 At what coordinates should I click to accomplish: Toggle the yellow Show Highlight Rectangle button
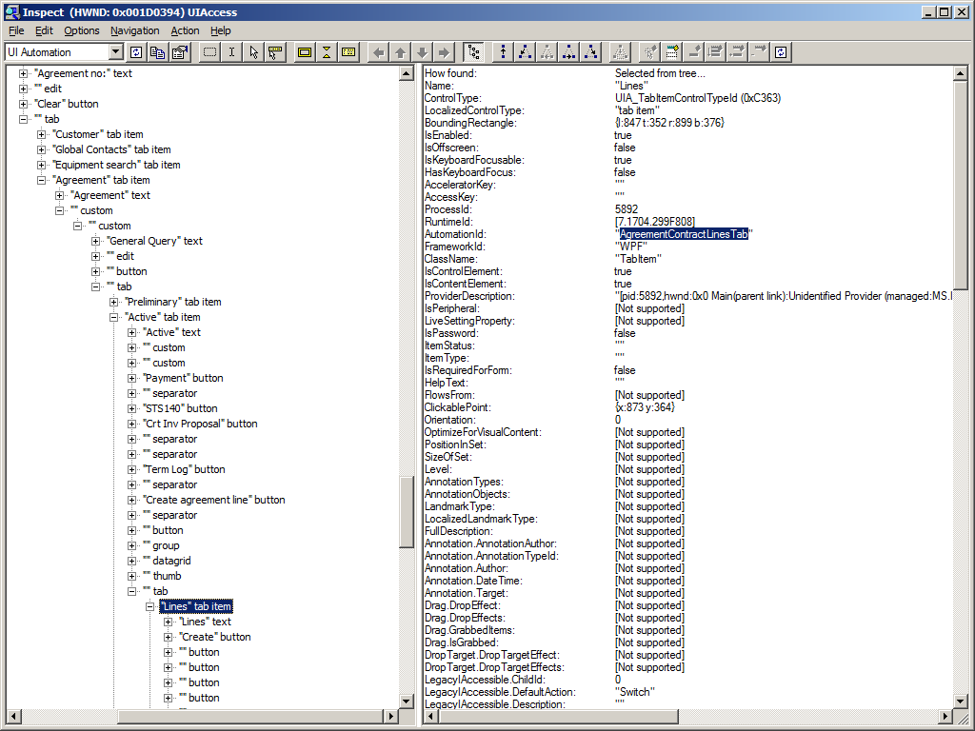pos(305,52)
